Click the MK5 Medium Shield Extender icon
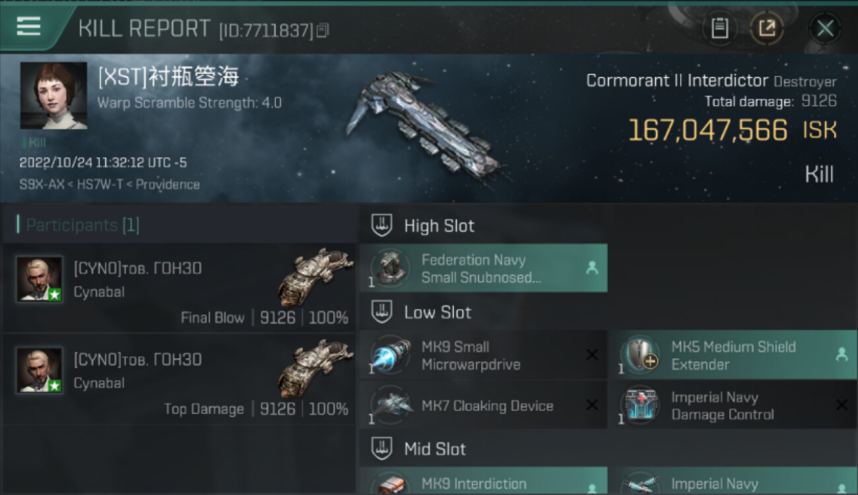This screenshot has height=495, width=858. (x=640, y=355)
